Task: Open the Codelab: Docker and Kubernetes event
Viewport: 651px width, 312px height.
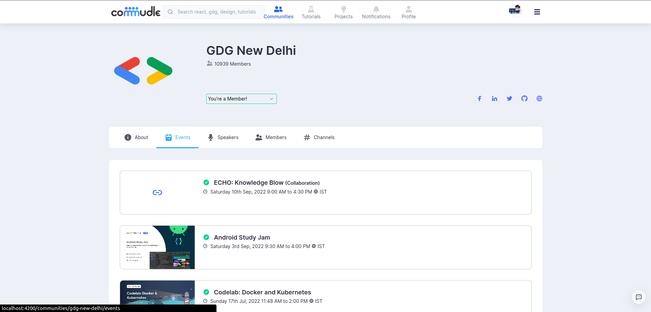Action: tap(262, 292)
